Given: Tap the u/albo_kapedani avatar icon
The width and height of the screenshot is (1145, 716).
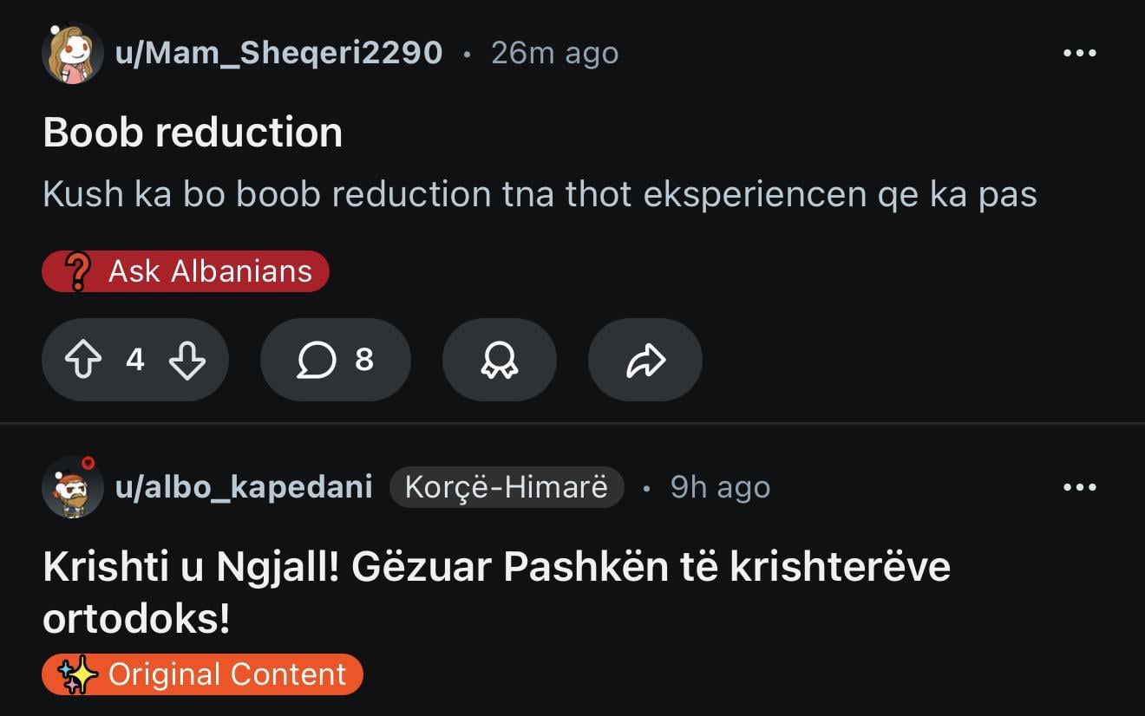Looking at the screenshot, I should click(x=73, y=487).
